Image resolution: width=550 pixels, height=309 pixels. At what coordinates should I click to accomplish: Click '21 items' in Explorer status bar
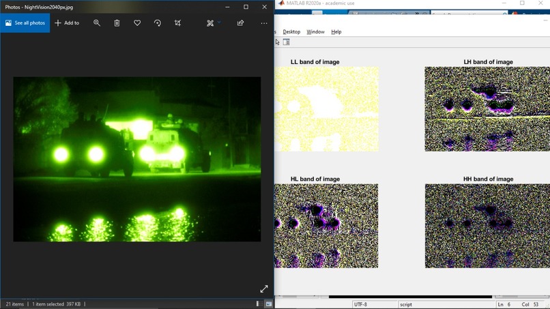pyautogui.click(x=15, y=304)
